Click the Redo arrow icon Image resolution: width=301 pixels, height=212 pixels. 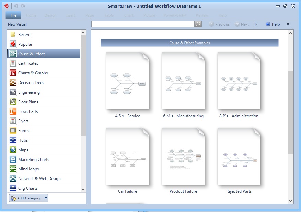click(x=23, y=6)
